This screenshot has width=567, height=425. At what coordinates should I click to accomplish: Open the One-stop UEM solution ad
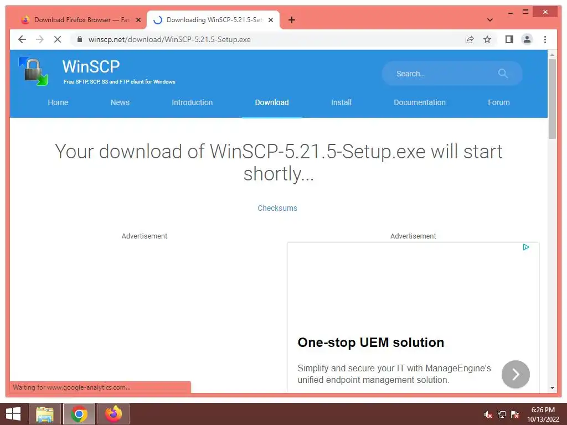pos(370,342)
